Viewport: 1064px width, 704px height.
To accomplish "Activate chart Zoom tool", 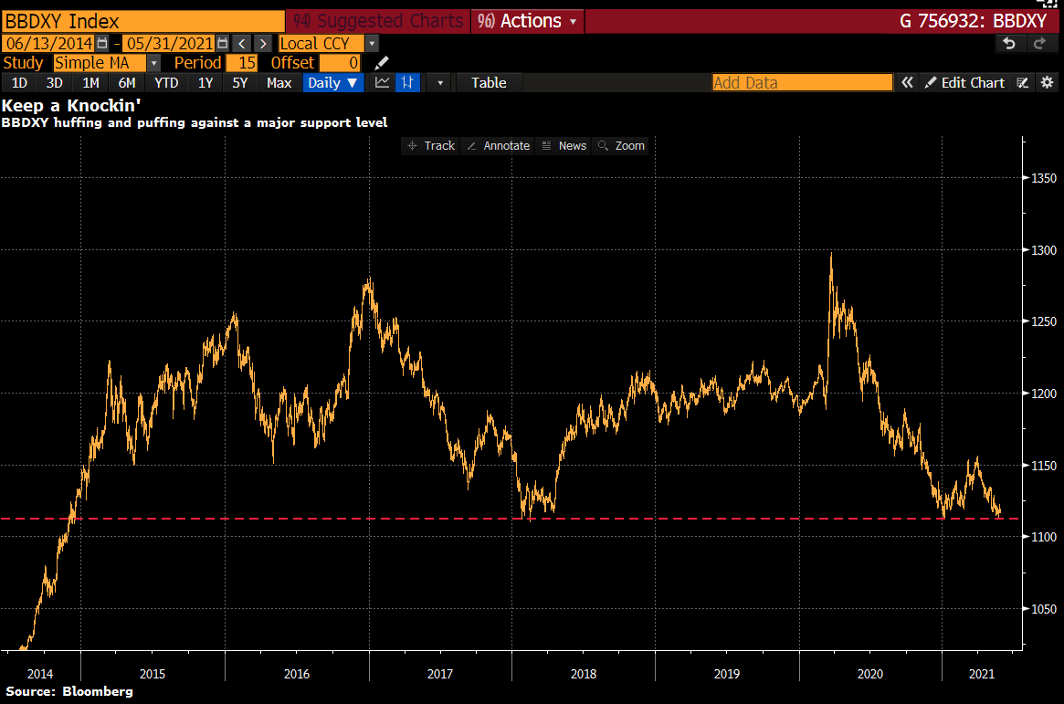I will click(621, 146).
